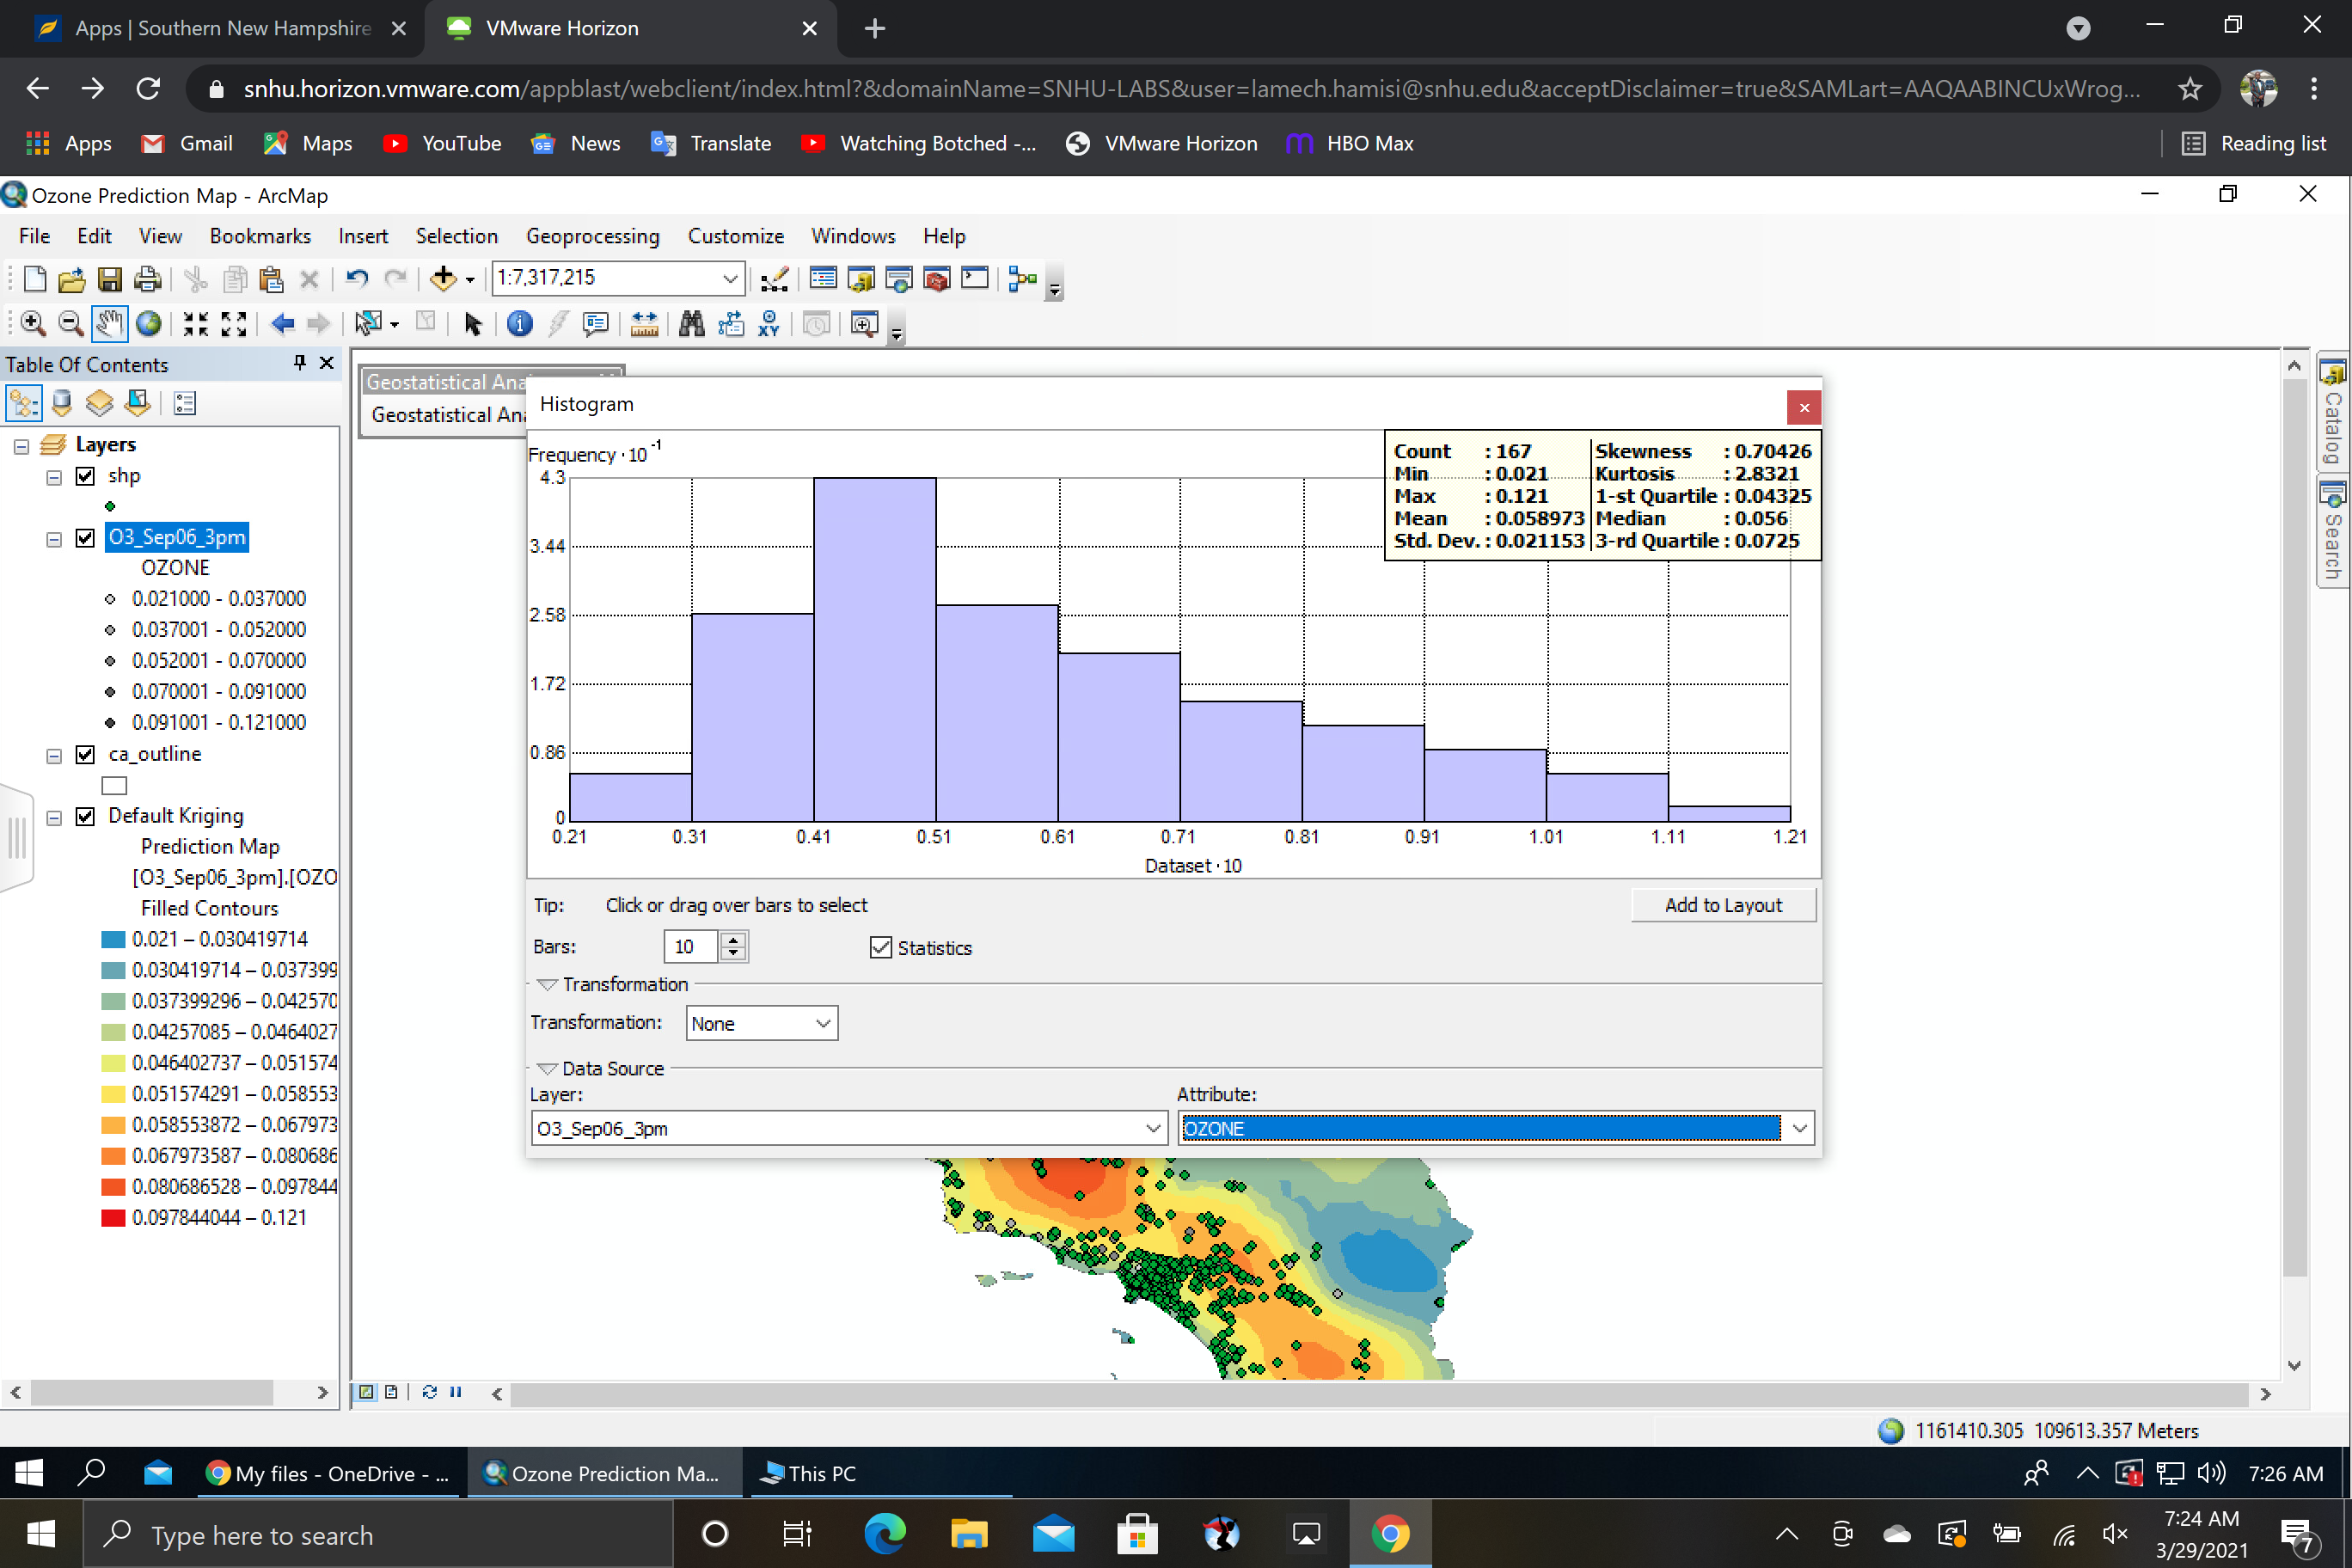
Task: Increase the Bars value with up spinner
Action: coord(733,939)
